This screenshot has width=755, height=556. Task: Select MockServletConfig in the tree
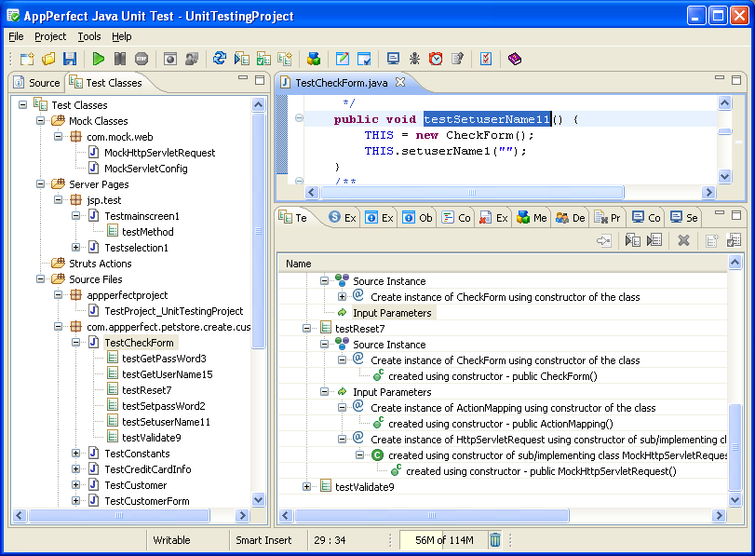tap(146, 169)
